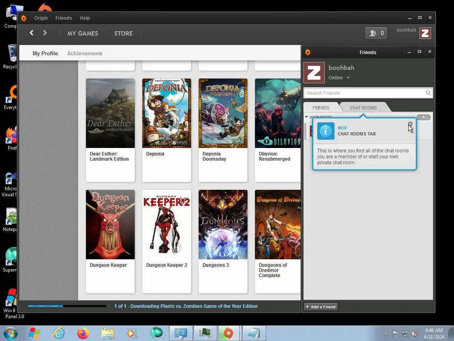Screen dimensions: 454x341
Task: Select the Achievements tab
Action: 85,53
